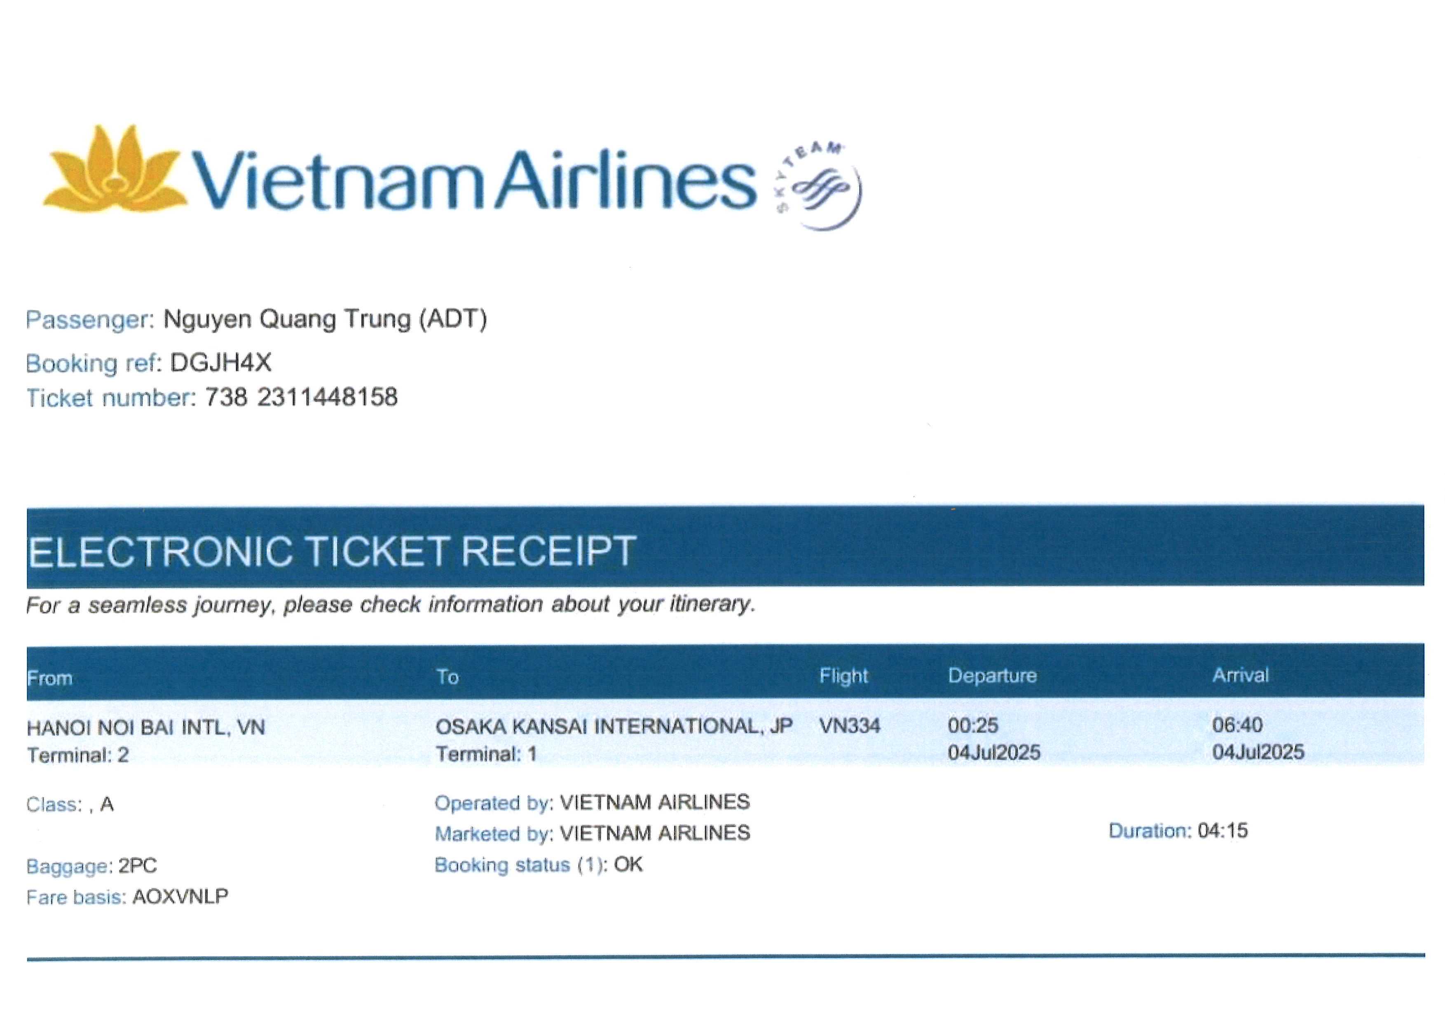Click the From column header
The width and height of the screenshot is (1445, 1022).
coord(50,678)
